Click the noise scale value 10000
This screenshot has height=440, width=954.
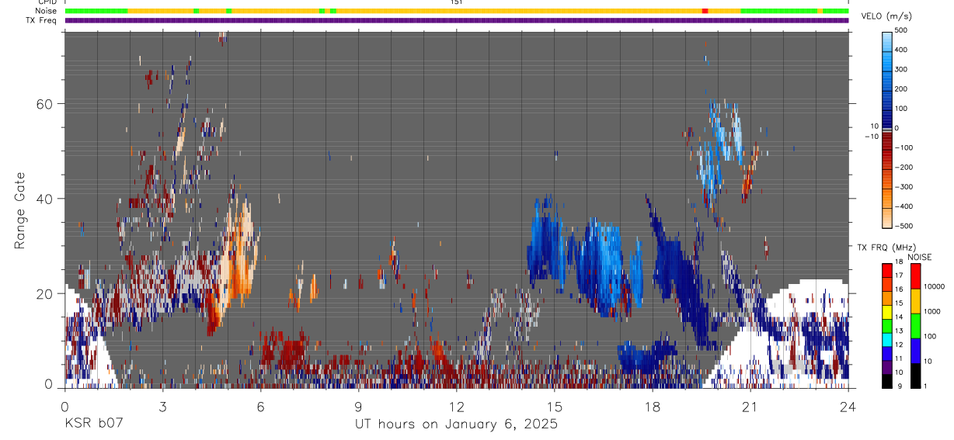tap(935, 286)
